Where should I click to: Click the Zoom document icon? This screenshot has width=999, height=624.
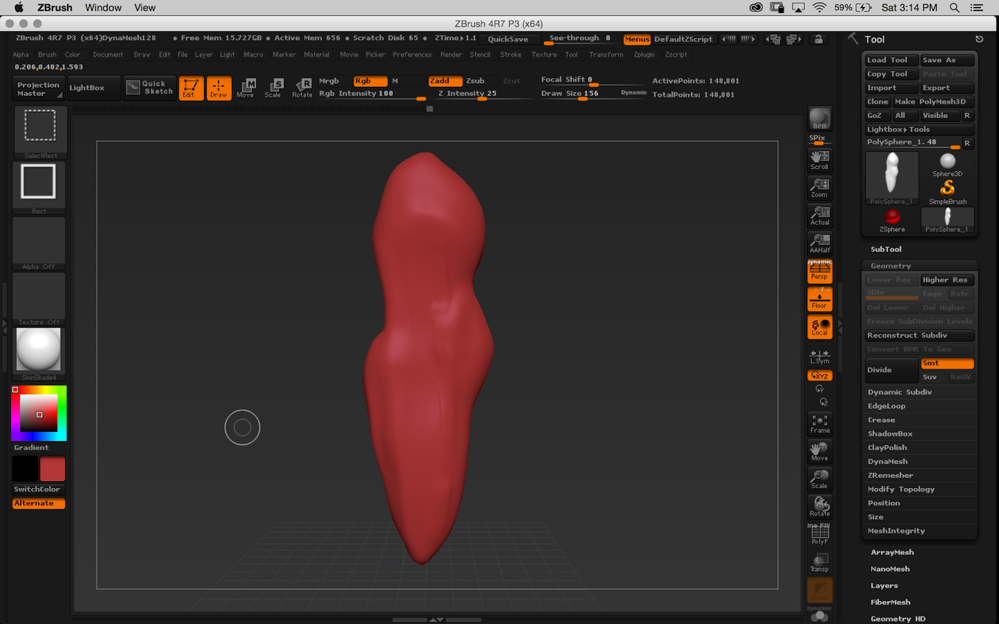(x=820, y=187)
